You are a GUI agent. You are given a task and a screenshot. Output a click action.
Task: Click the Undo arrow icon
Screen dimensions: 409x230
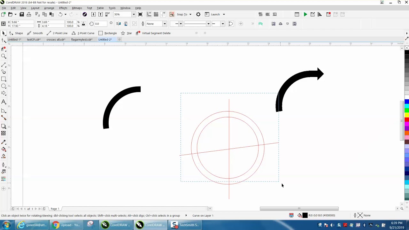tap(60, 14)
